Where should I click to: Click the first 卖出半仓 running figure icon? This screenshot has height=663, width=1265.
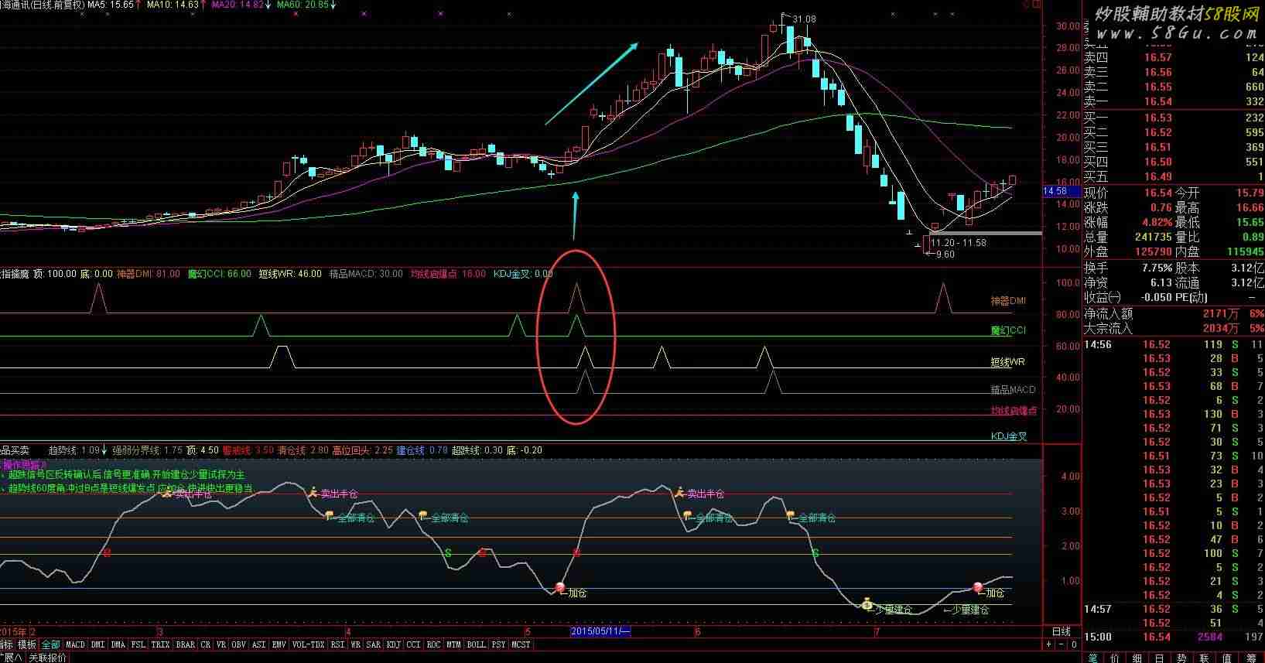[x=166, y=492]
